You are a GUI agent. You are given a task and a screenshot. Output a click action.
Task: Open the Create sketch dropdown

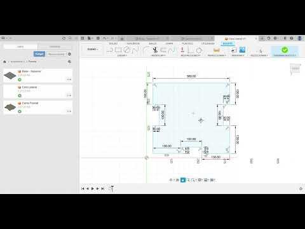click(122, 55)
